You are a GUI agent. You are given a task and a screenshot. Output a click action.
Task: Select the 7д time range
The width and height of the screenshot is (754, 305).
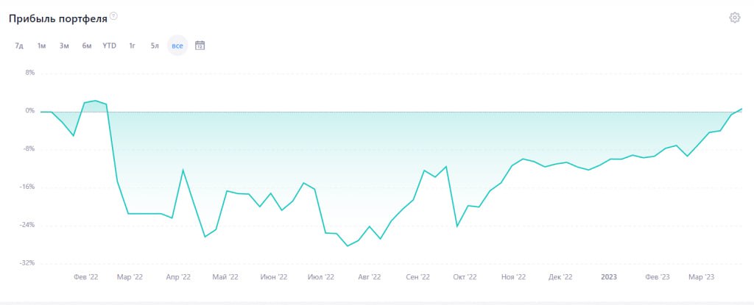click(x=19, y=46)
